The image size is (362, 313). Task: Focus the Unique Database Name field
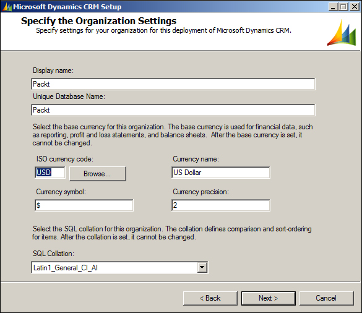(173, 110)
